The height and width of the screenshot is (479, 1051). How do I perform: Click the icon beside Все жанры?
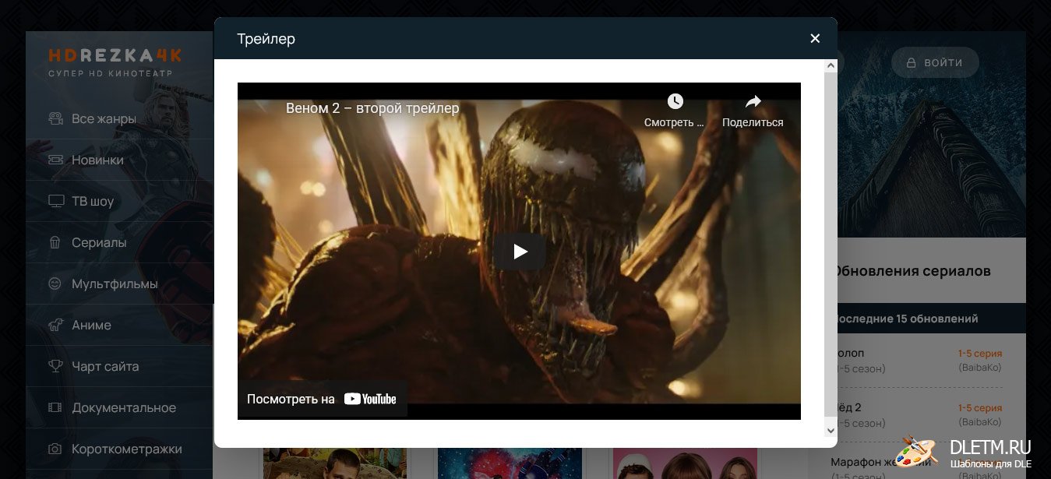coord(55,118)
